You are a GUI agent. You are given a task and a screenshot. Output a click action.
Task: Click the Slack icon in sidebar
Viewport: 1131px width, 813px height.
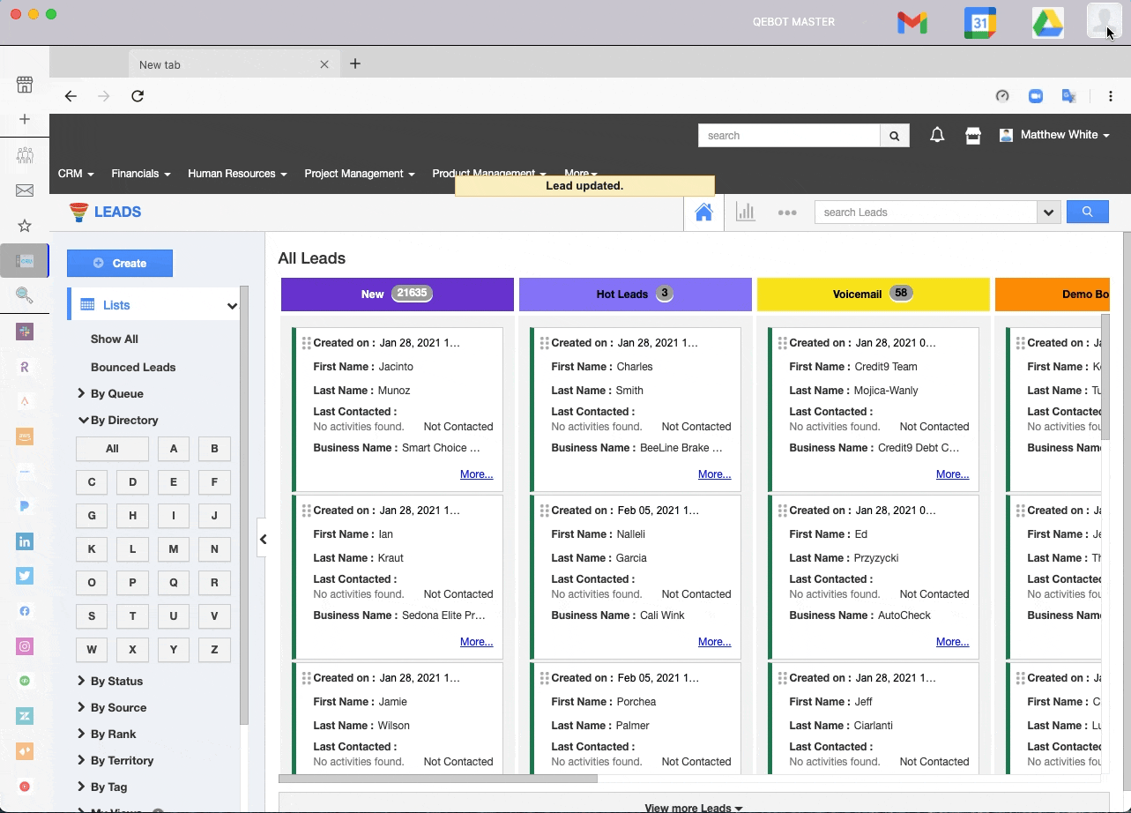click(25, 332)
